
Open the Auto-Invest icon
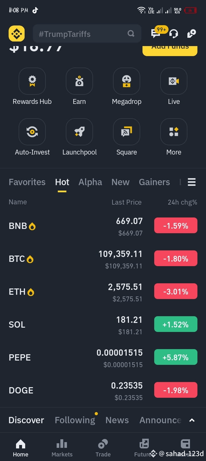[x=32, y=132]
